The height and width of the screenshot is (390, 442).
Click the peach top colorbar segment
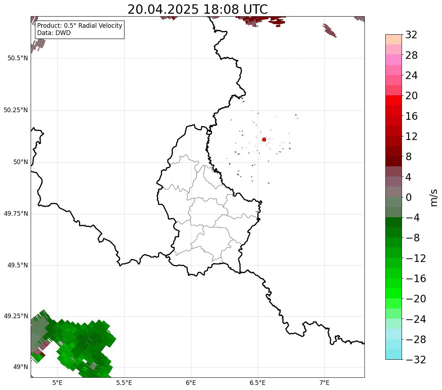(394, 39)
